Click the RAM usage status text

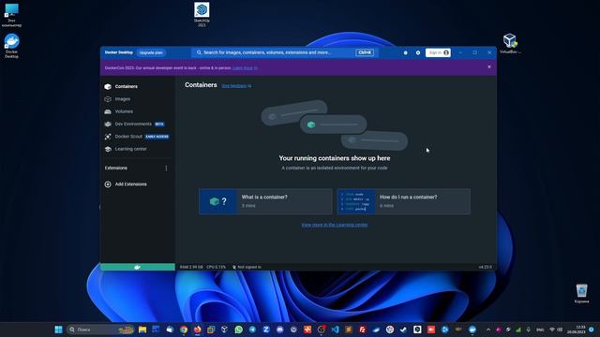[191, 267]
